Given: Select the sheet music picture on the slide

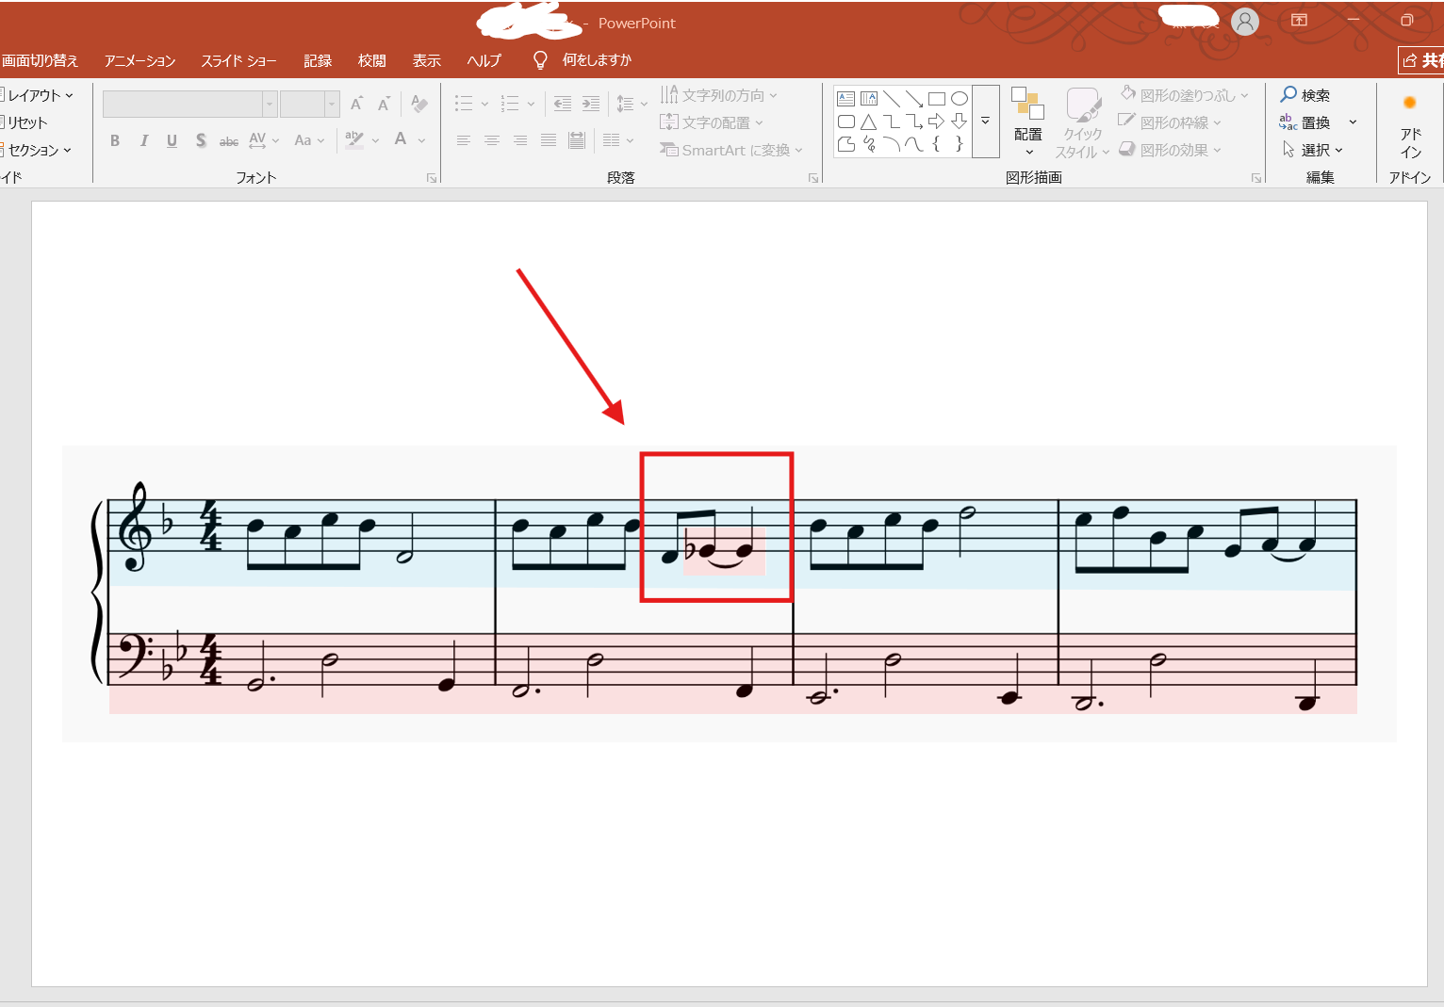Looking at the screenshot, I should point(730,593).
